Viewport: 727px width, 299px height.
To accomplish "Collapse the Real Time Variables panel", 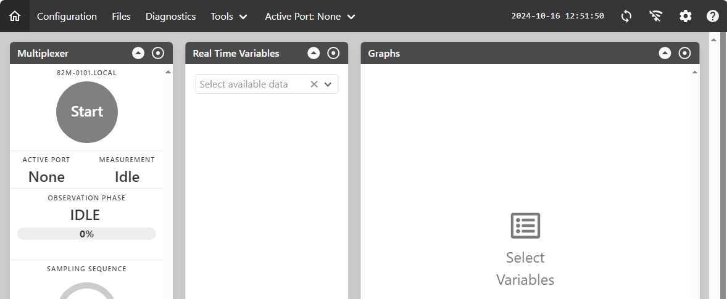I will tap(314, 53).
